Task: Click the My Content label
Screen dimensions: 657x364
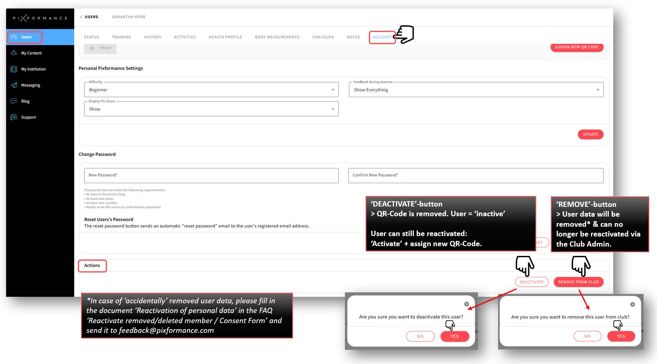Action: (x=32, y=53)
